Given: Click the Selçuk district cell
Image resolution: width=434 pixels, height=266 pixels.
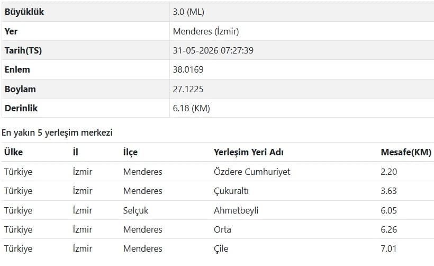Looking at the screenshot, I should [135, 210].
